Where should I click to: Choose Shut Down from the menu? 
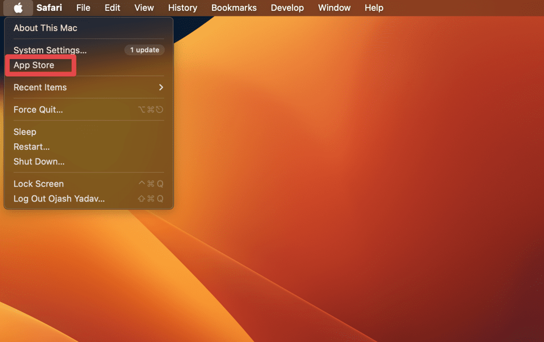pyautogui.click(x=39, y=162)
